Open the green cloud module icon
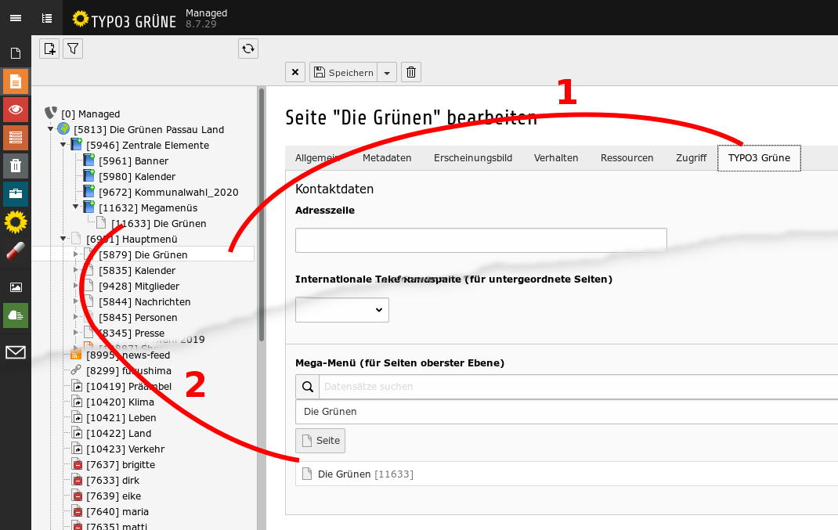This screenshot has width=838, height=530. coord(16,315)
